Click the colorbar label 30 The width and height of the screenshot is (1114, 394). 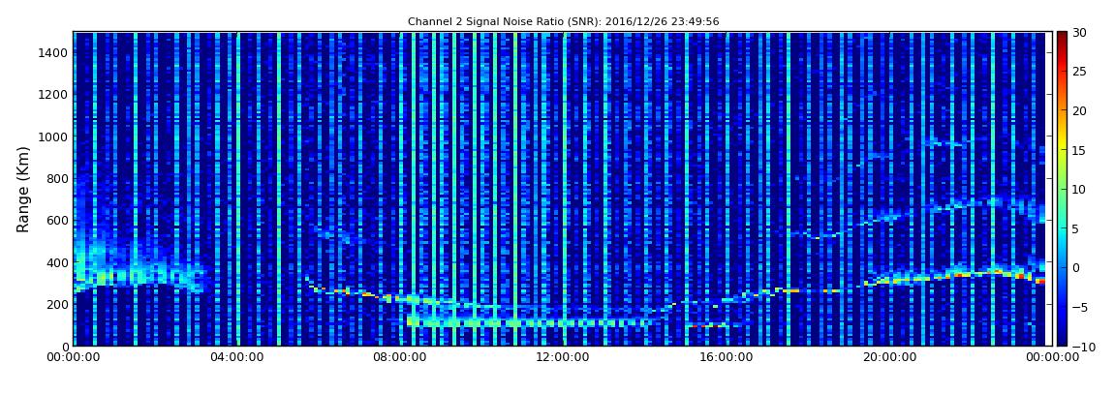(x=1079, y=32)
